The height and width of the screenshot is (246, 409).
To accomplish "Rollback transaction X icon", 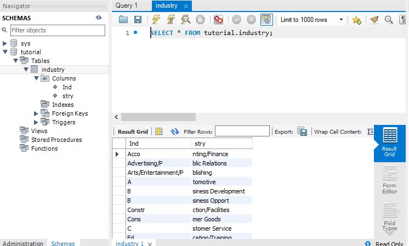I will (x=251, y=20).
